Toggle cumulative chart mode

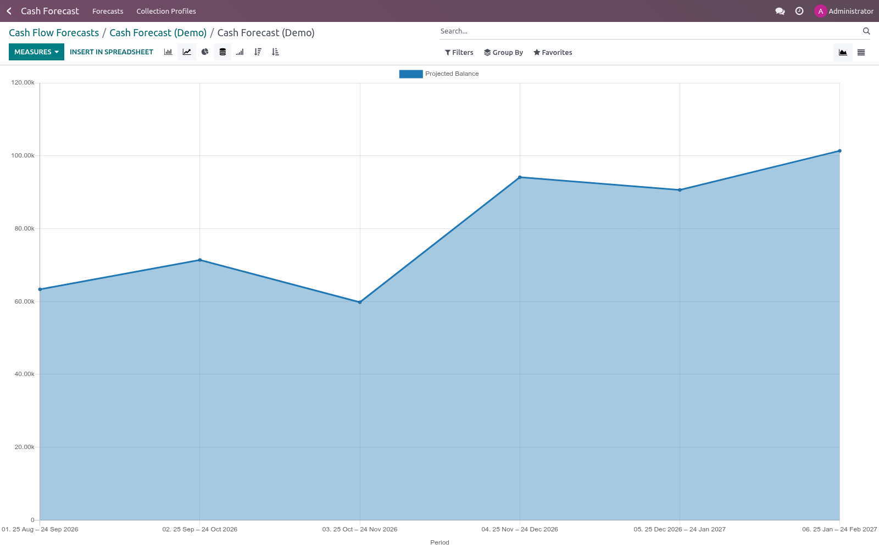[240, 52]
